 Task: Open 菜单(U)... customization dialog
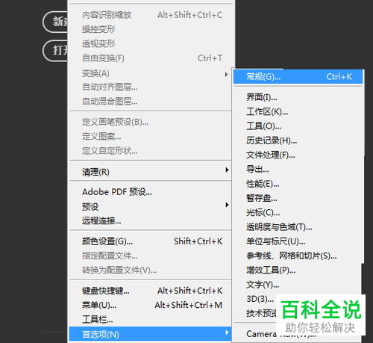point(151,305)
